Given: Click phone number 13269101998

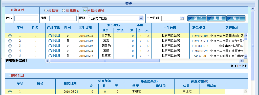Looking at the screenshot, I should [200, 51].
